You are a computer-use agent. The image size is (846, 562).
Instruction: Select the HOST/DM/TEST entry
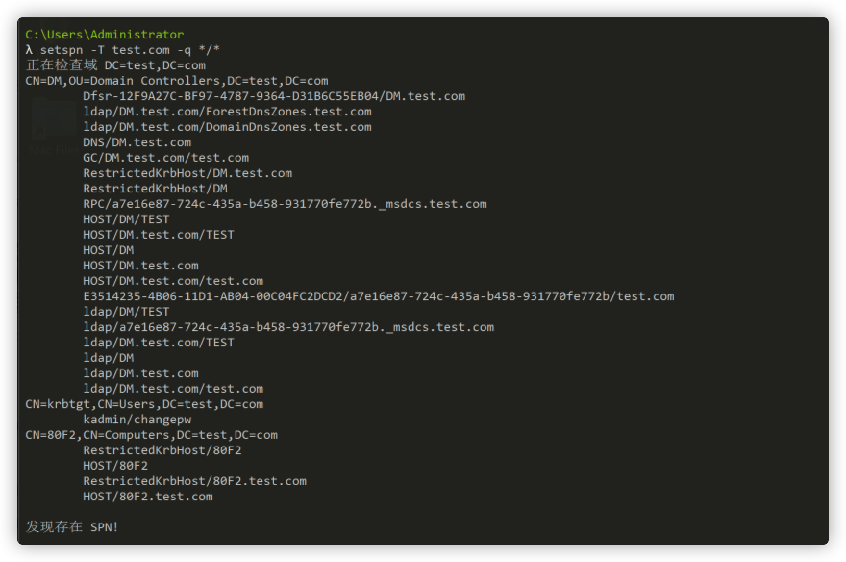[x=126, y=219]
